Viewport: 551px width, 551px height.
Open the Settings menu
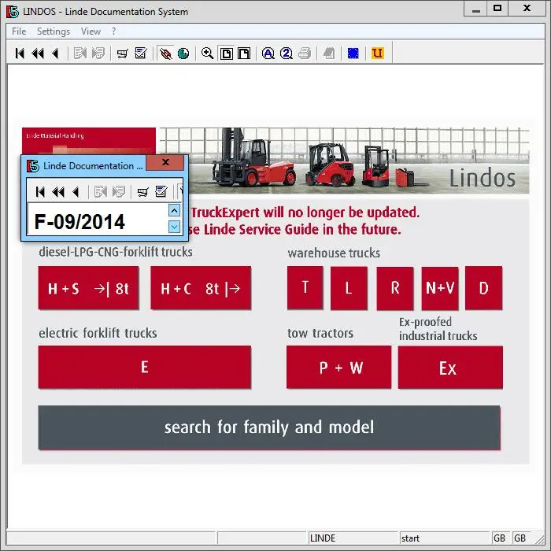click(x=54, y=31)
